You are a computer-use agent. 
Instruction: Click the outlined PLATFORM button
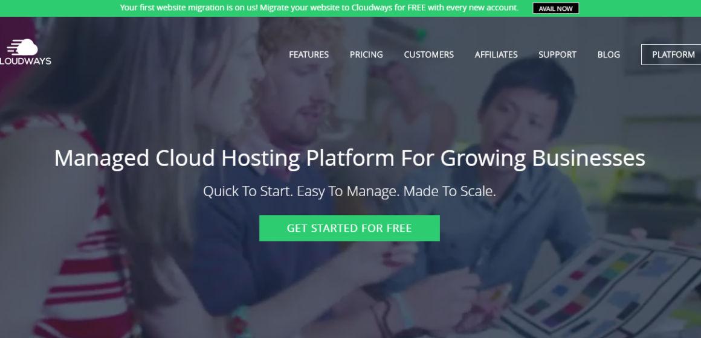click(672, 54)
